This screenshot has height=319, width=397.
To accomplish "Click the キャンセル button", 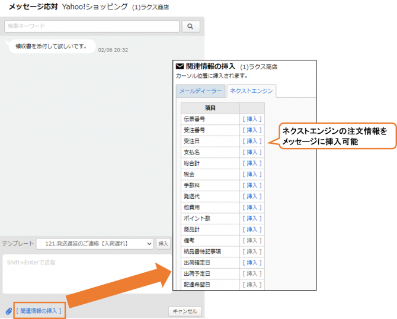I will click(x=185, y=311).
